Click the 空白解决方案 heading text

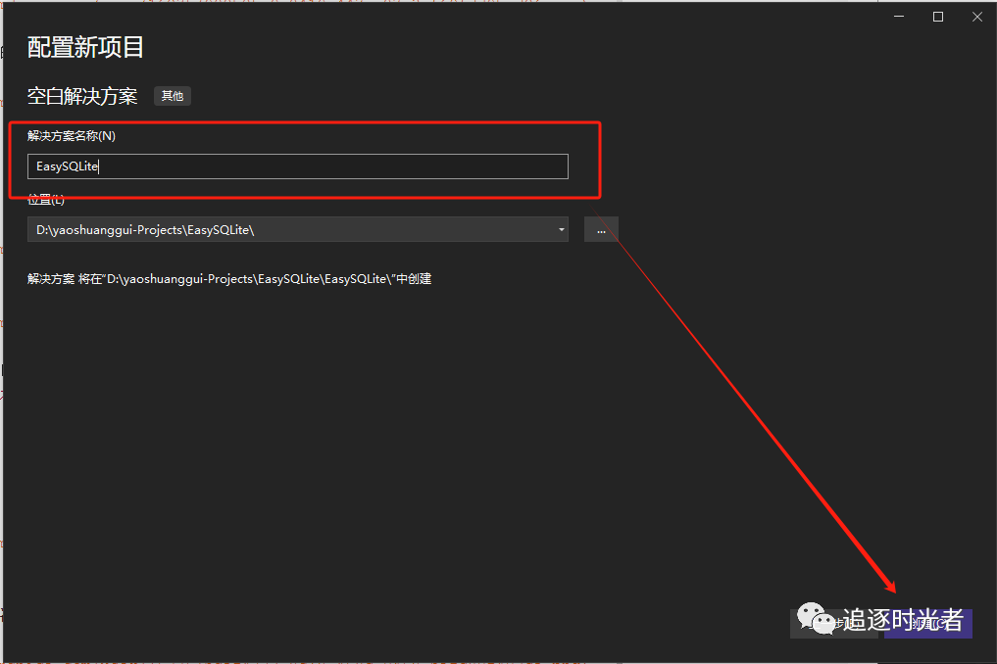coord(82,97)
